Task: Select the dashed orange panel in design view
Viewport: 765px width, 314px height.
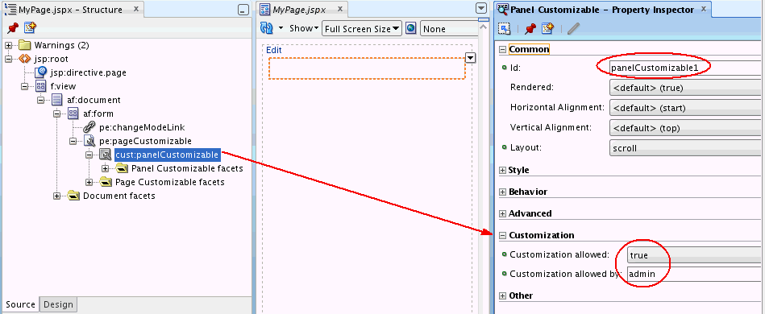Action: [x=367, y=68]
